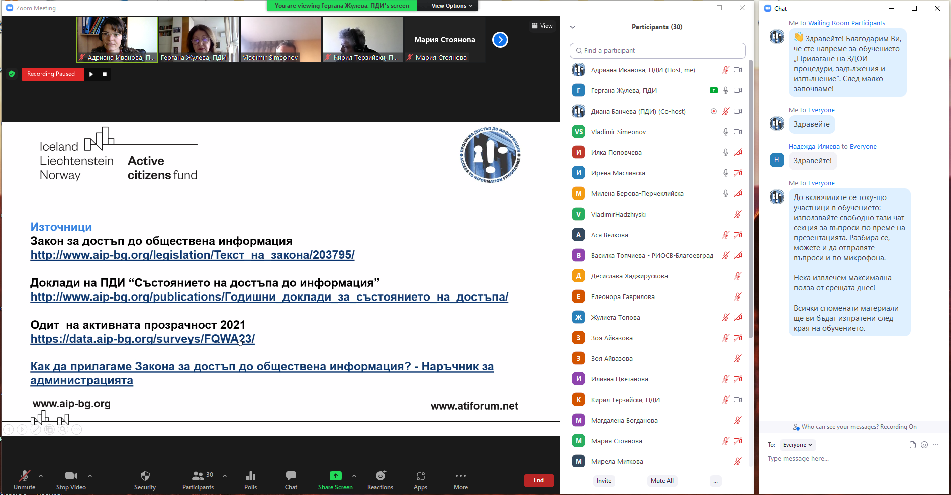Open the chat three-dots options menu
This screenshot has height=495, width=951.
[x=936, y=445]
